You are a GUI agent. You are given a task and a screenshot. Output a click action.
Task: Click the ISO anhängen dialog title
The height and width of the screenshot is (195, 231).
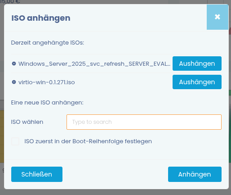41,18
